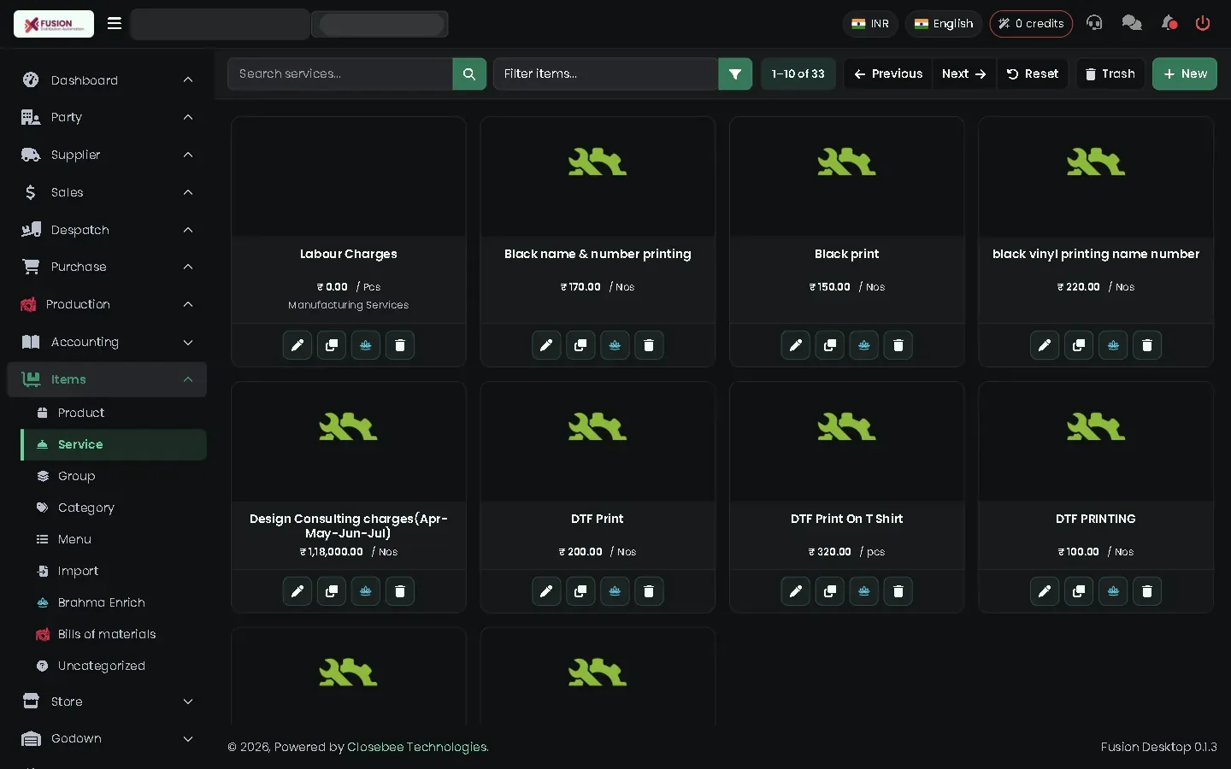Click the New service button
Screen dimensions: 1231x769
1185,74
